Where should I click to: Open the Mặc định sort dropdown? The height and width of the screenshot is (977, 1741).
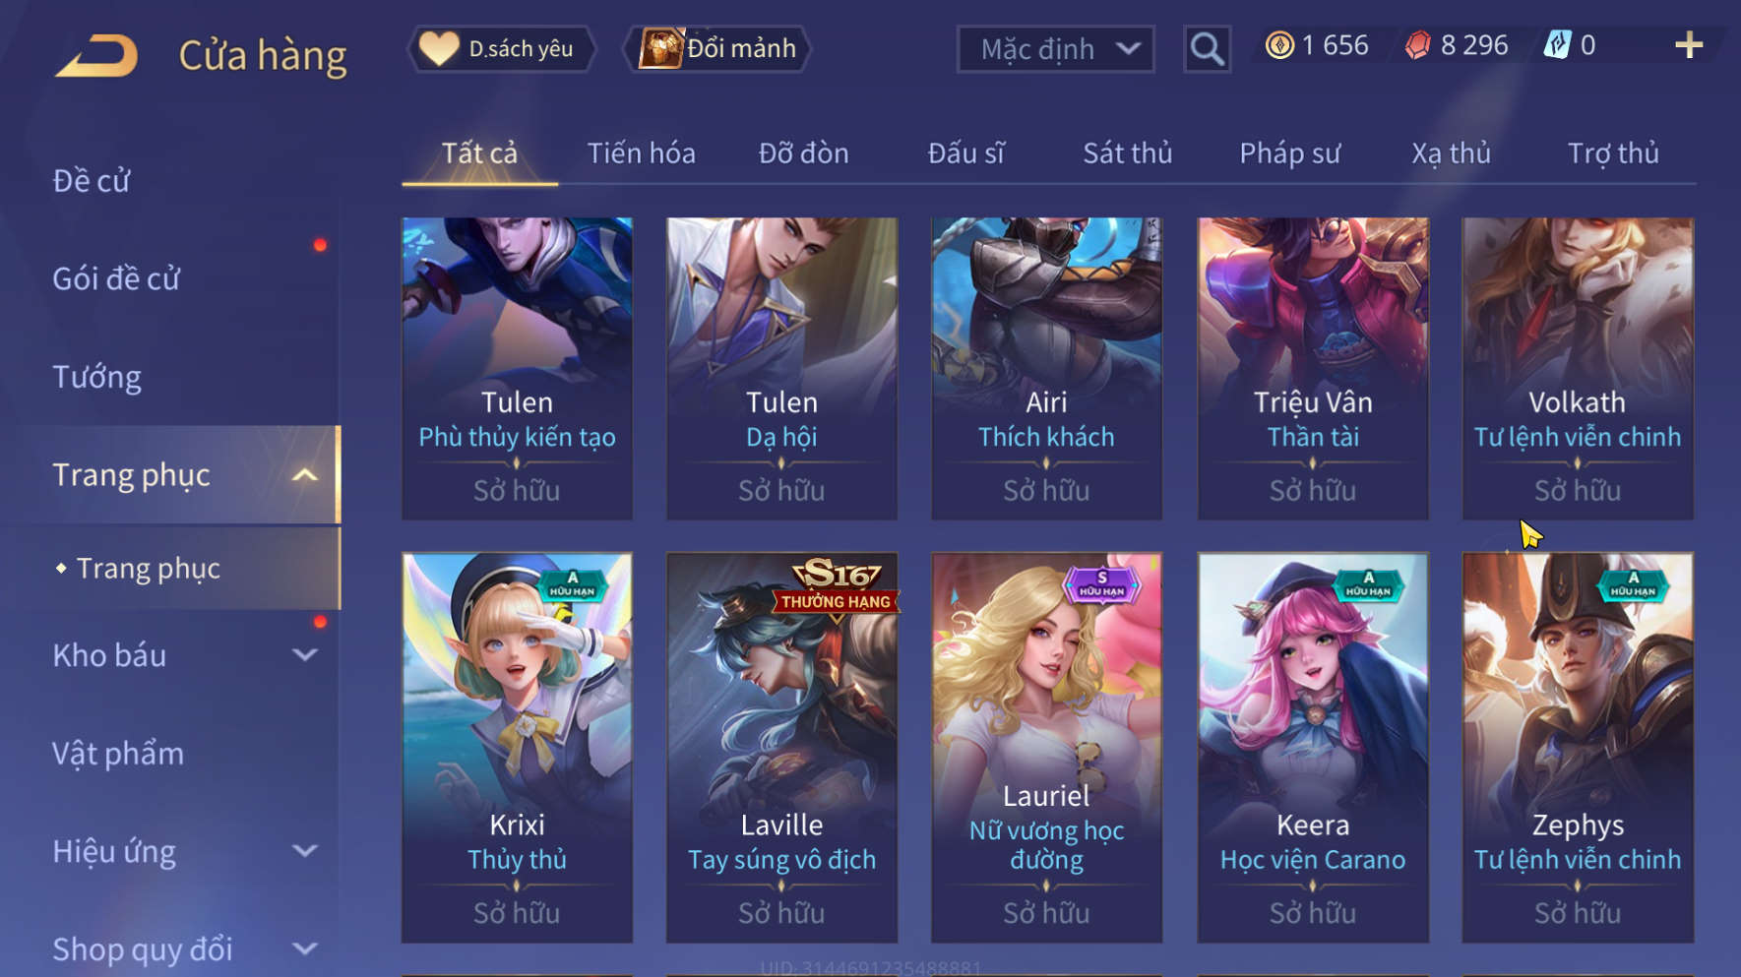pos(1056,49)
